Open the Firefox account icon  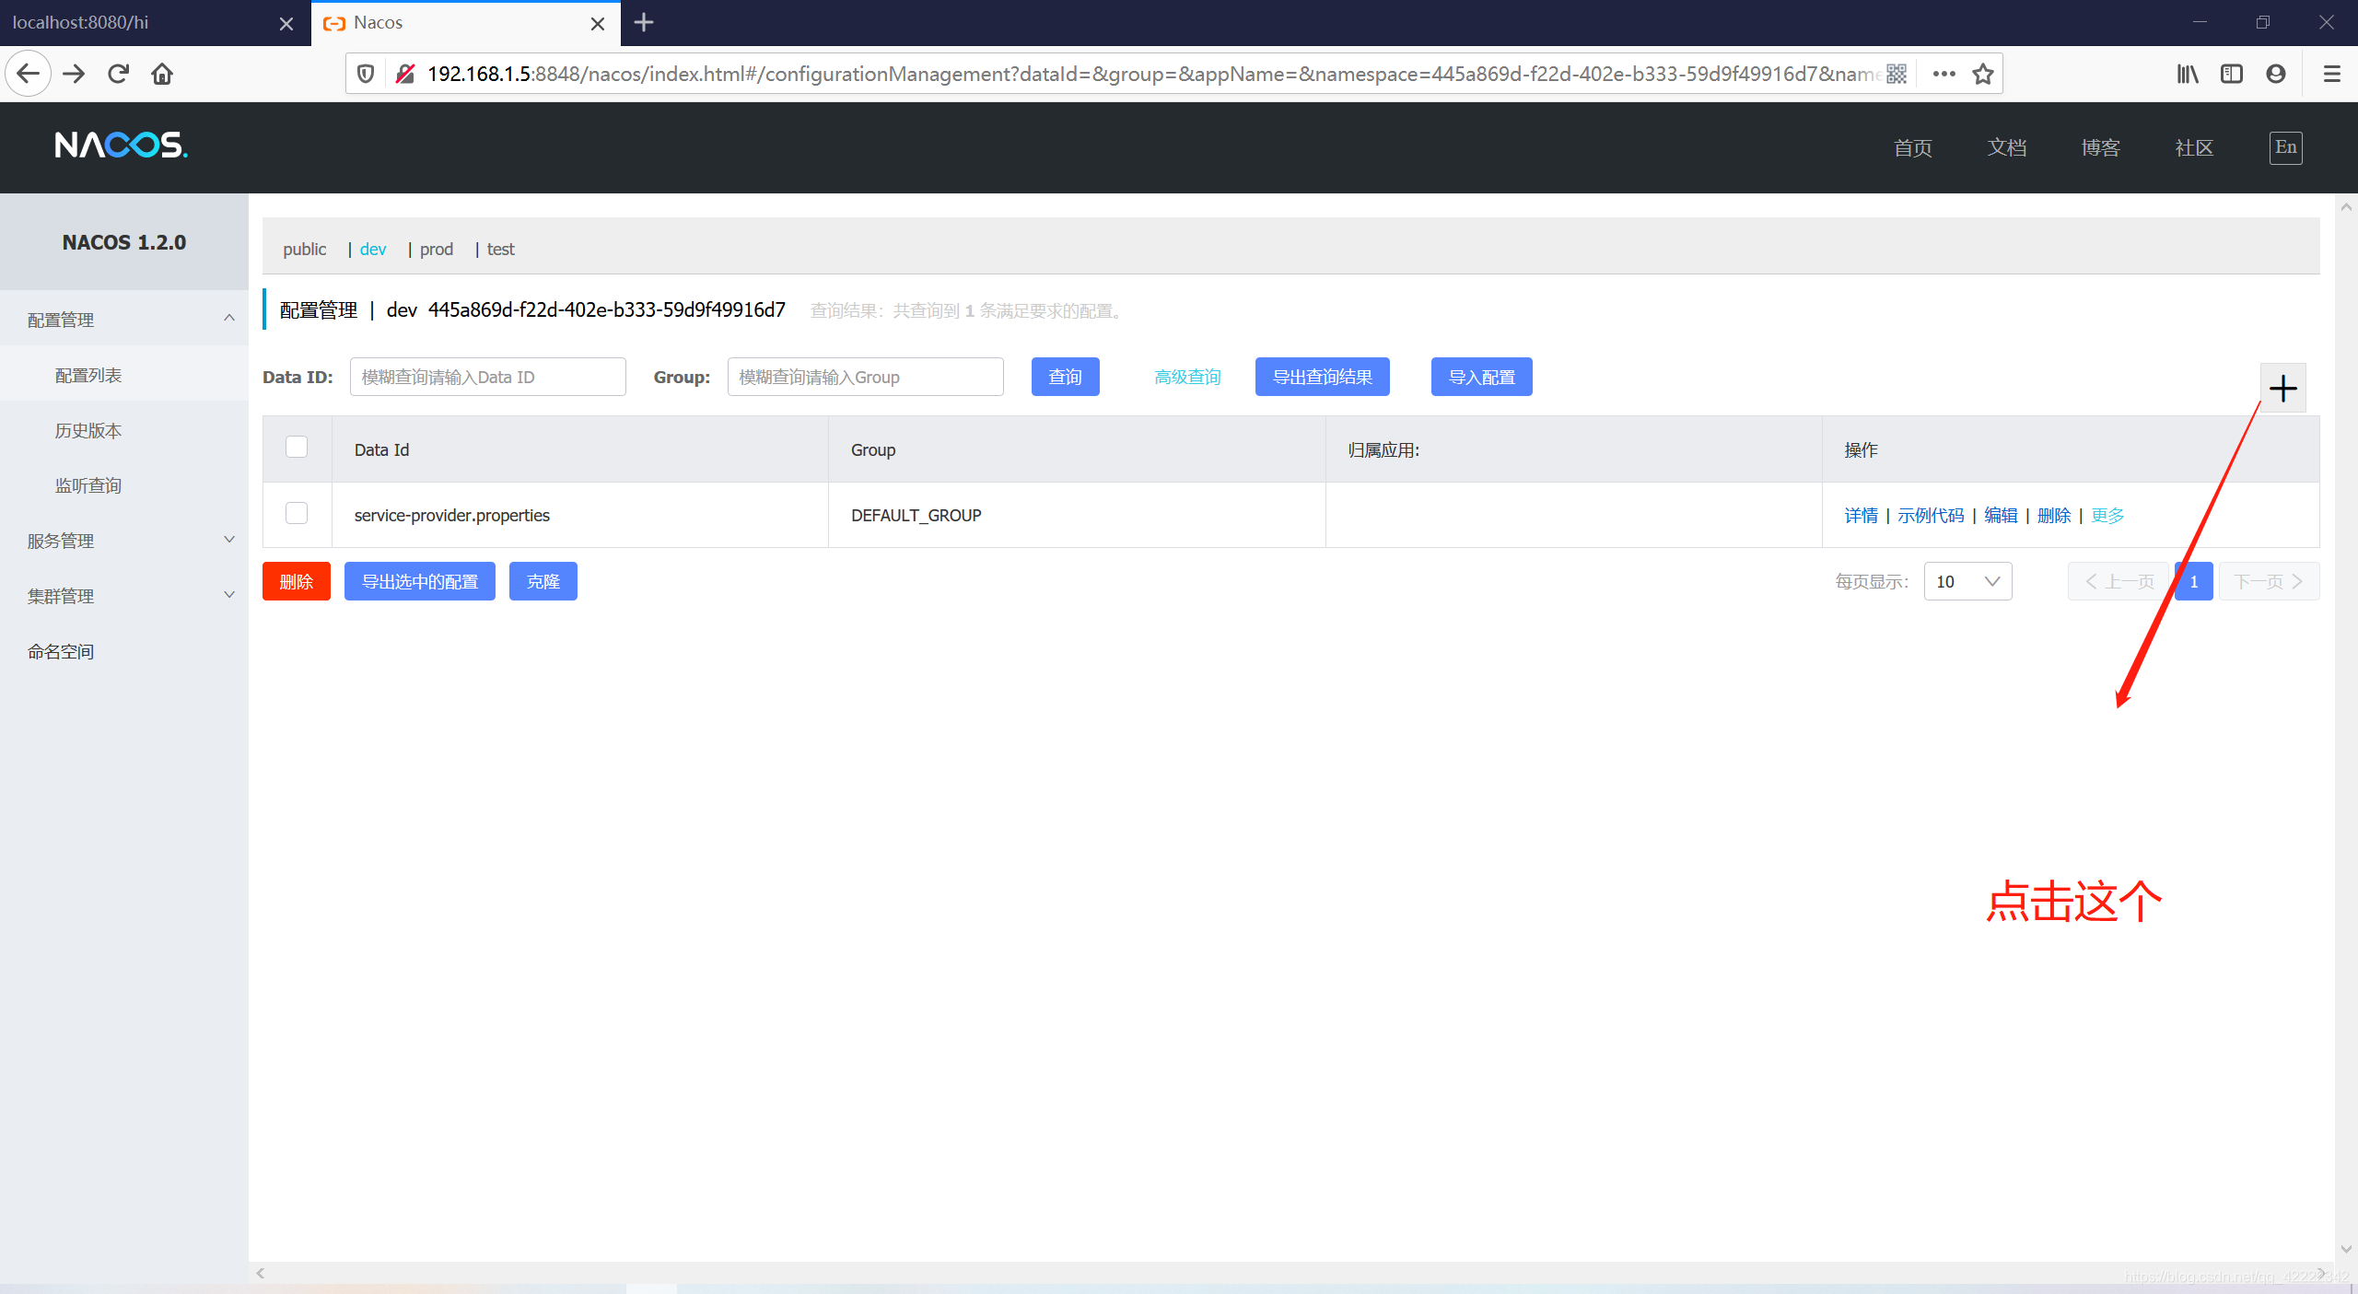click(x=2276, y=74)
